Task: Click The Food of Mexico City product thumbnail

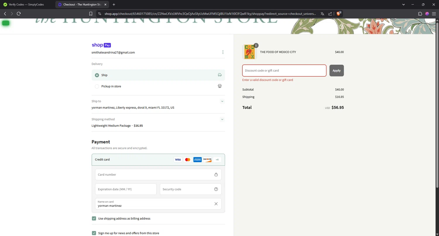Action: point(250,52)
